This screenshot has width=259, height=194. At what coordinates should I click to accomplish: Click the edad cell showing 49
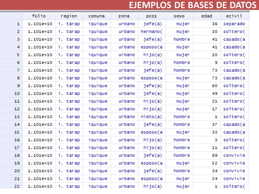(x=207, y=93)
